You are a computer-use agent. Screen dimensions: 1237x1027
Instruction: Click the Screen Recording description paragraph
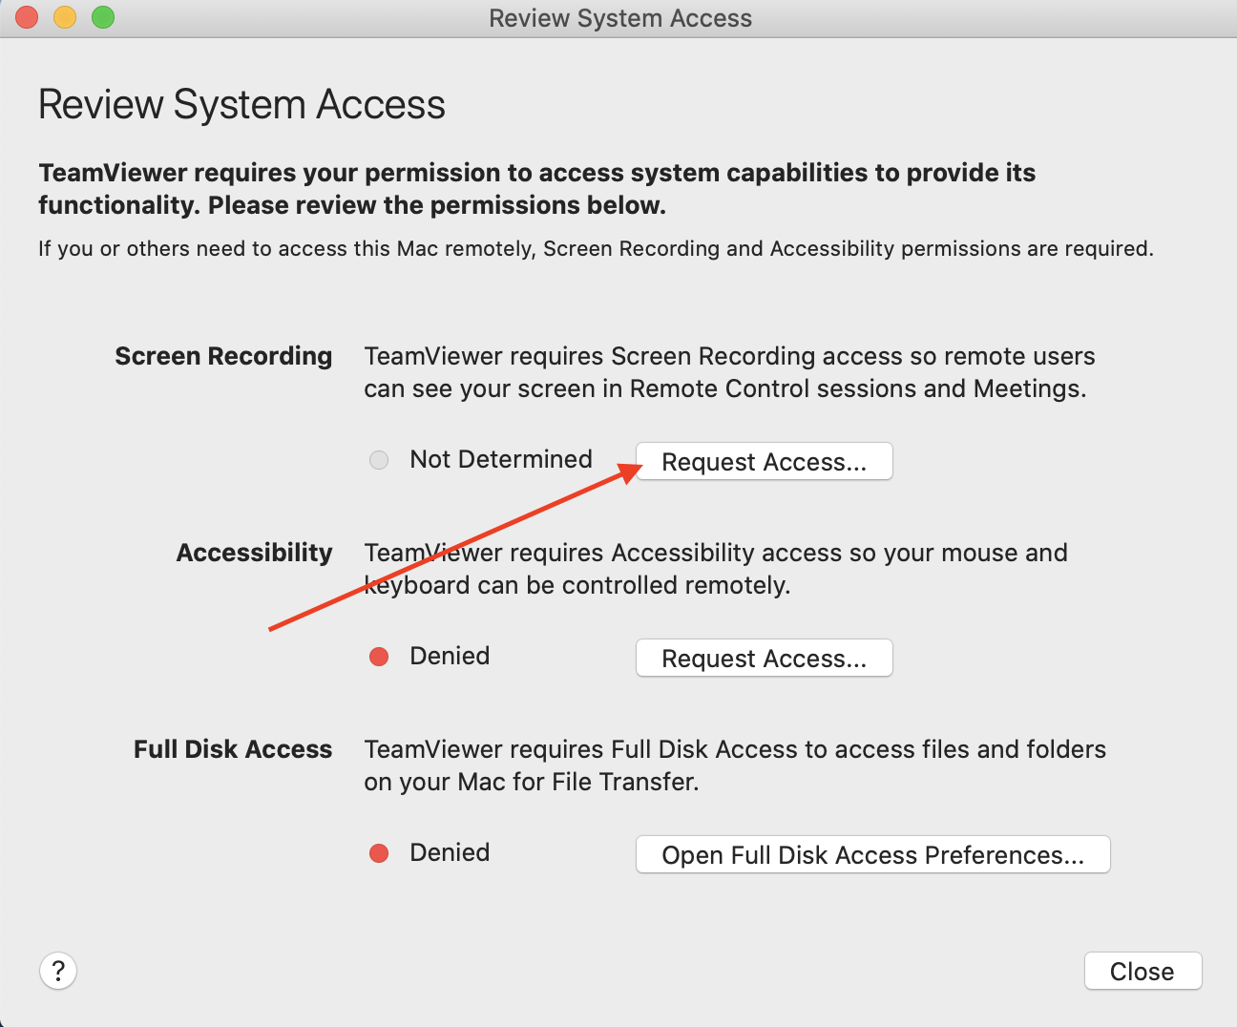click(729, 372)
